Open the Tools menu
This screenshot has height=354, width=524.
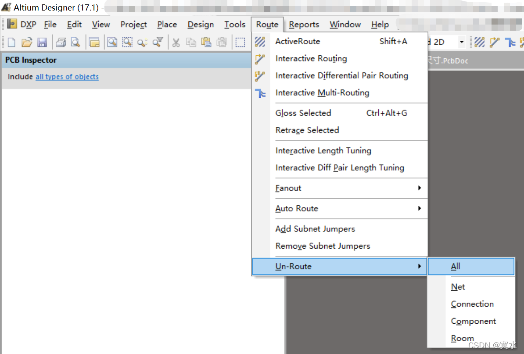(235, 25)
